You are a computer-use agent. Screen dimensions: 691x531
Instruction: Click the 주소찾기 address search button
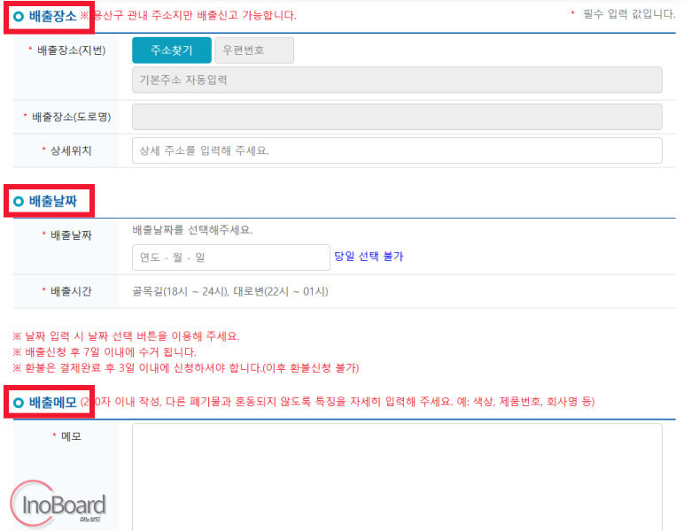172,50
